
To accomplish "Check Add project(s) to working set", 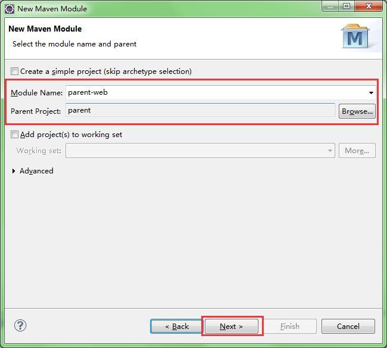I will tap(14, 134).
